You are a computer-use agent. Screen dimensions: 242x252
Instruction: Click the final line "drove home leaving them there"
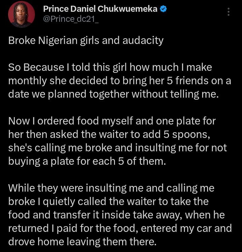point(82,242)
